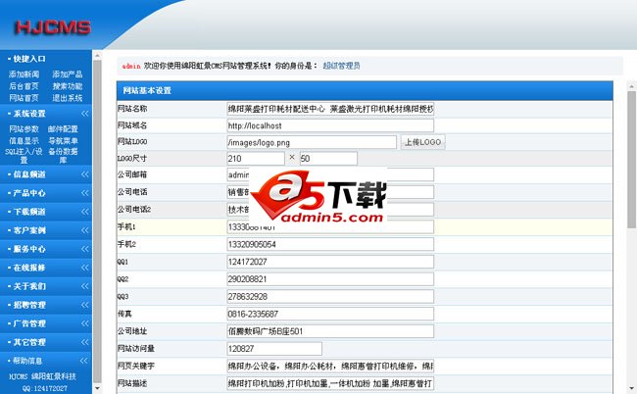Click the HJCMS logo
This screenshot has width=637, height=394.
(x=53, y=27)
